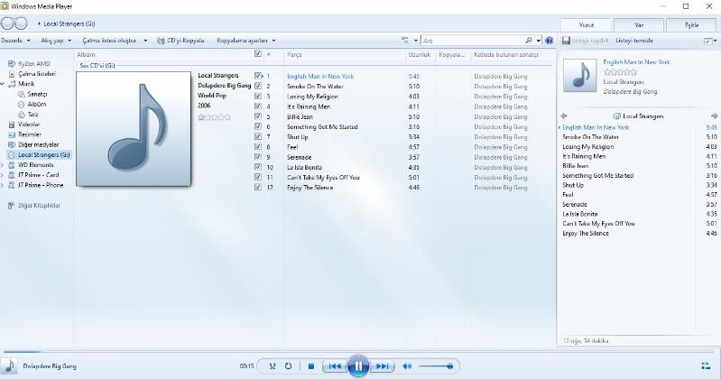Switch to Now Playing mode icon

[706, 366]
